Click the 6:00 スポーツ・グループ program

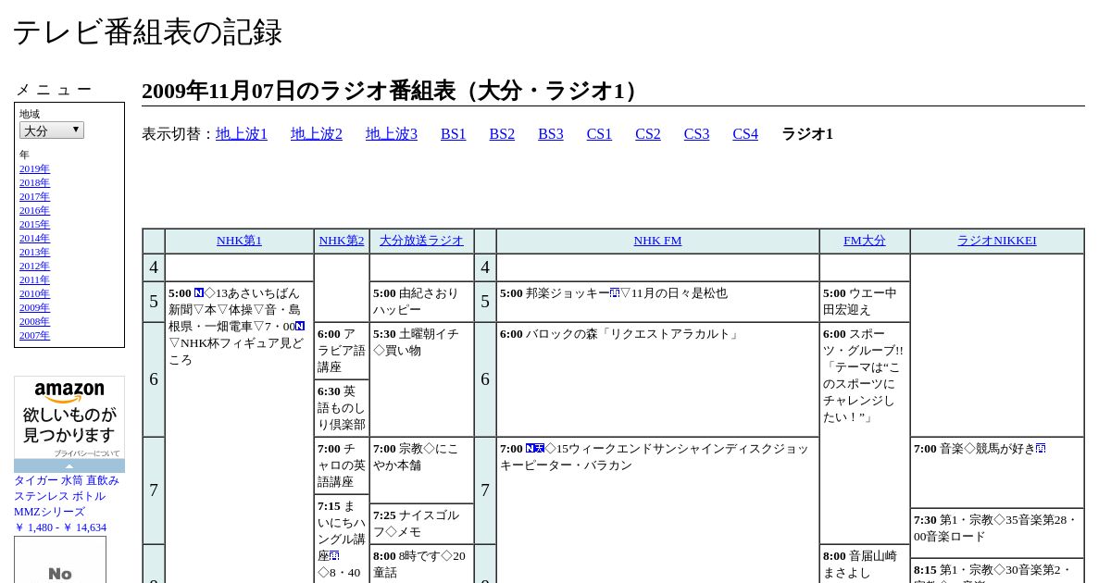(865, 433)
